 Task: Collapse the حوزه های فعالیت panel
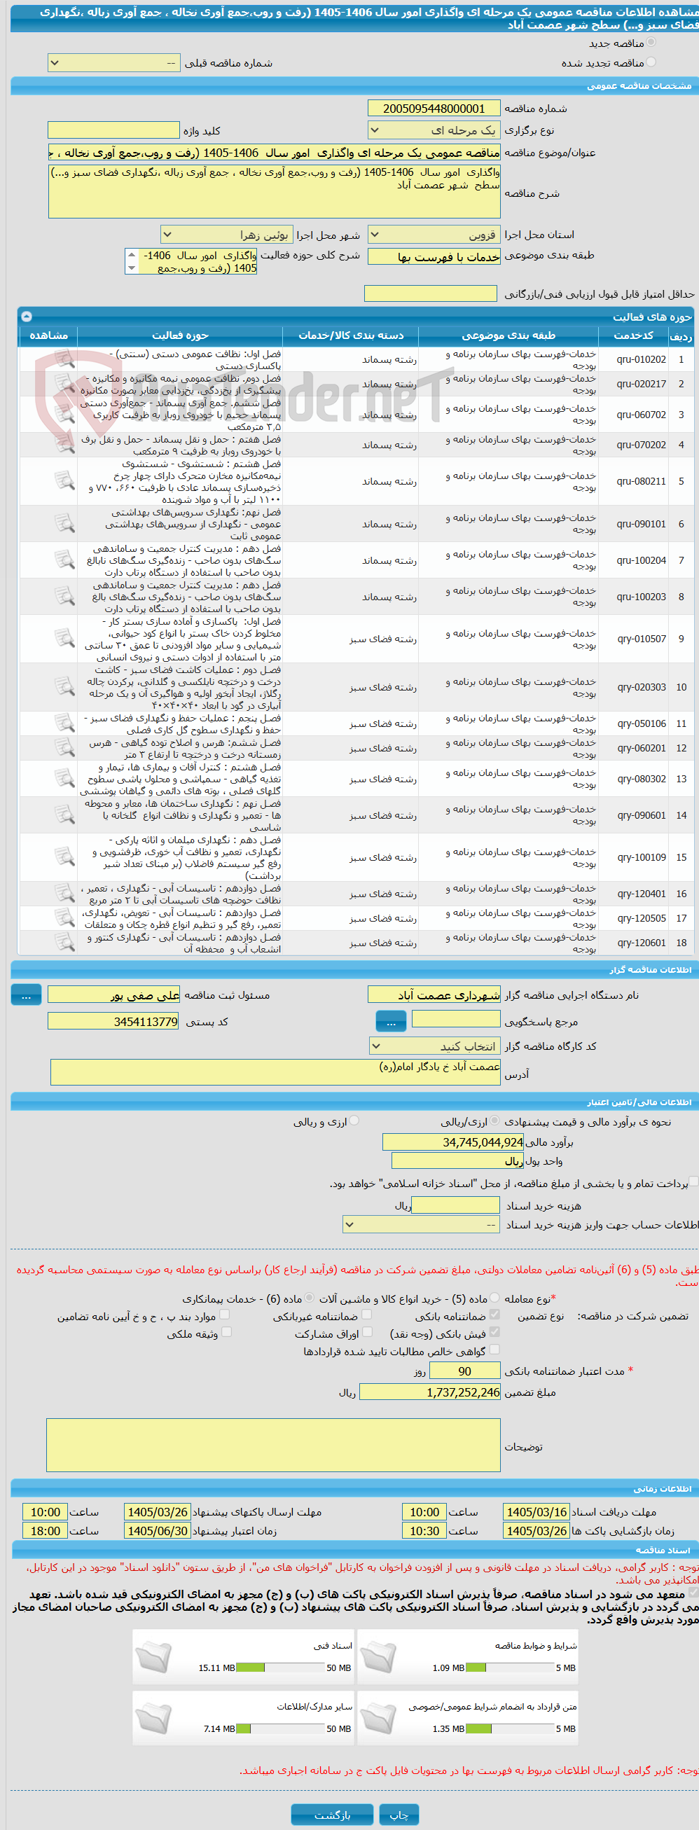[27, 317]
